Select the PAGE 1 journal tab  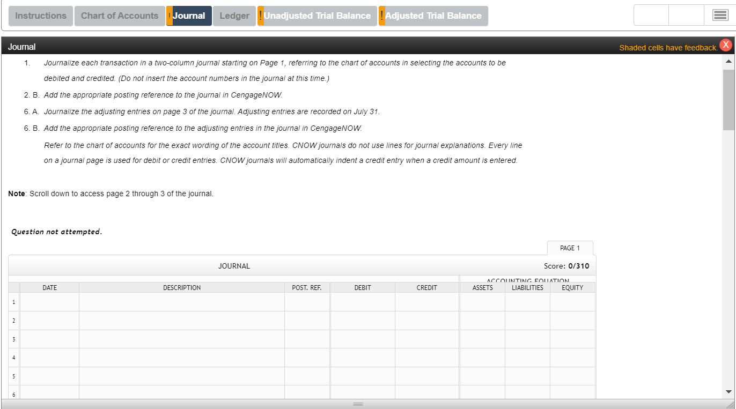coord(570,248)
